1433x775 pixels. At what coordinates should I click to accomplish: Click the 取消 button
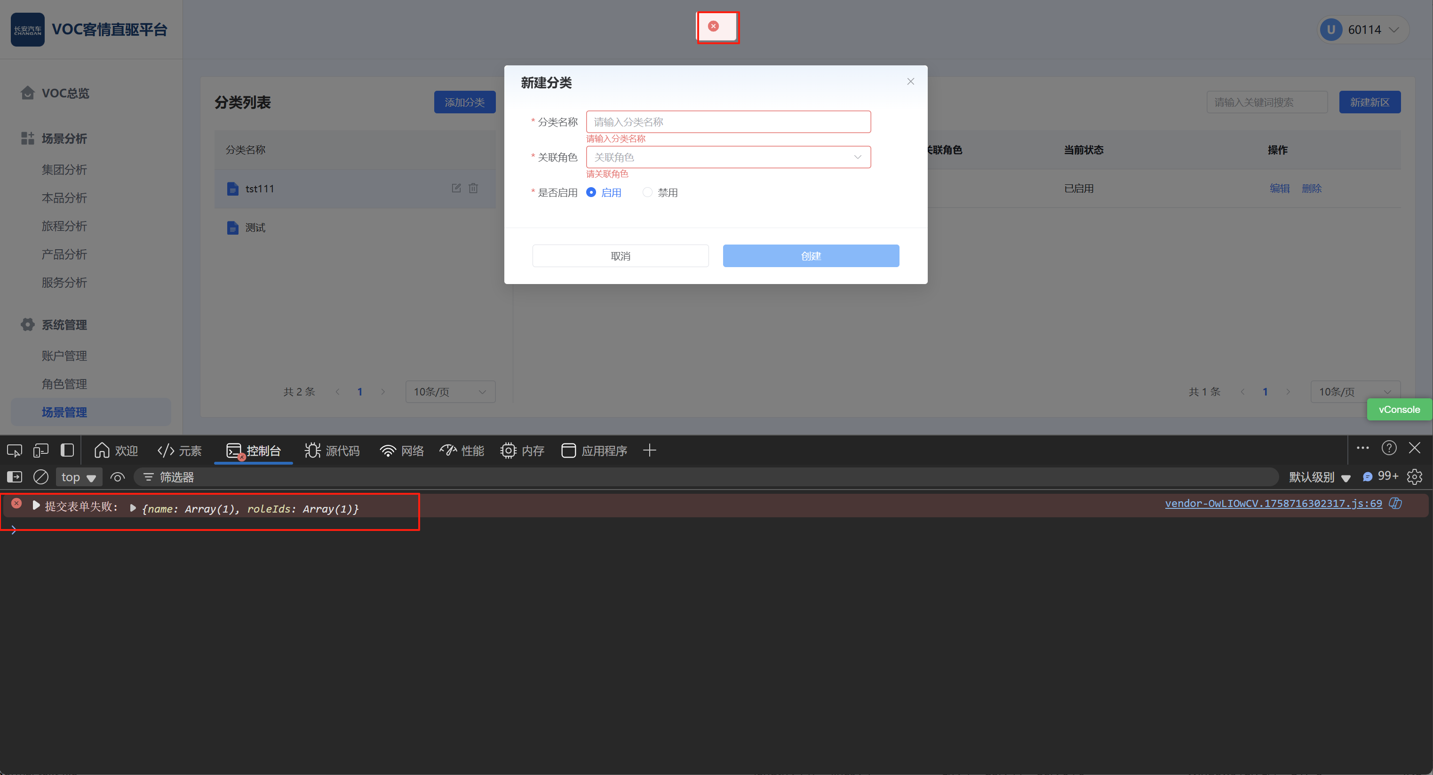click(x=620, y=256)
